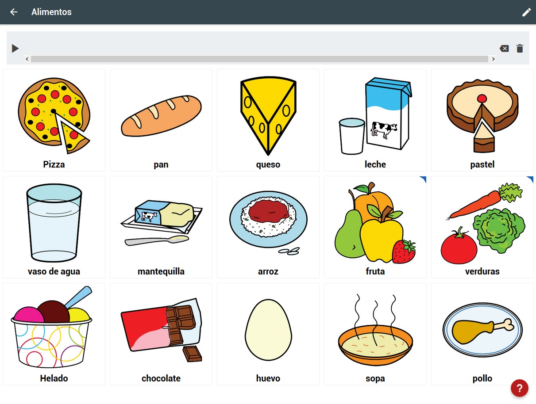
Task: Open help with the red question mark
Action: click(x=519, y=388)
